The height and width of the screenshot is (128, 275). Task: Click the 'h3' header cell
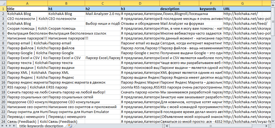140,9
